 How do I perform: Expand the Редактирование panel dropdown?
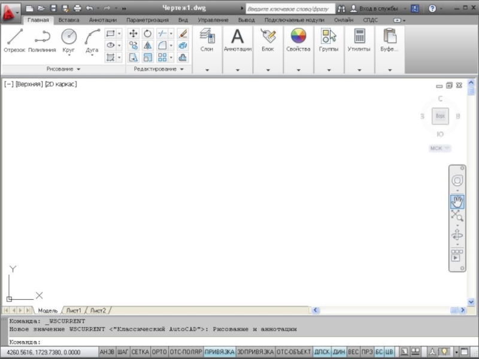click(x=159, y=69)
